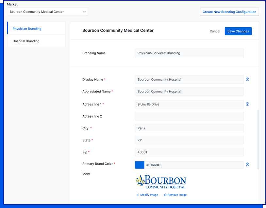Click the Bourbon Community Medical Center heading

point(118,30)
